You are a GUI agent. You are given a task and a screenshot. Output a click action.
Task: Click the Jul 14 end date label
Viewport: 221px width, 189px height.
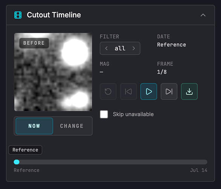198,170
